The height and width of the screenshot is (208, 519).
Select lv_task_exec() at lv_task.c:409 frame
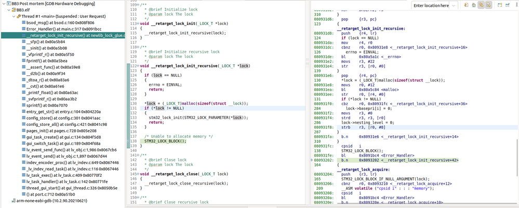64,175
